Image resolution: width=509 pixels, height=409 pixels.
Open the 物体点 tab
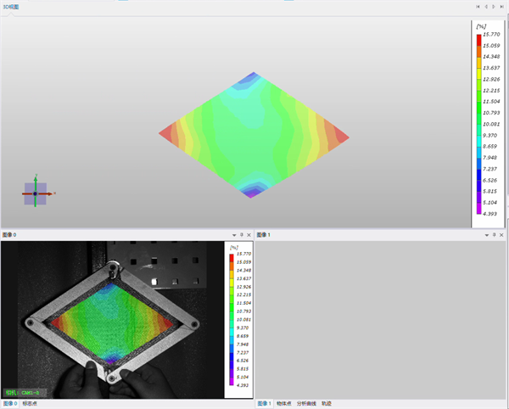[x=283, y=403]
